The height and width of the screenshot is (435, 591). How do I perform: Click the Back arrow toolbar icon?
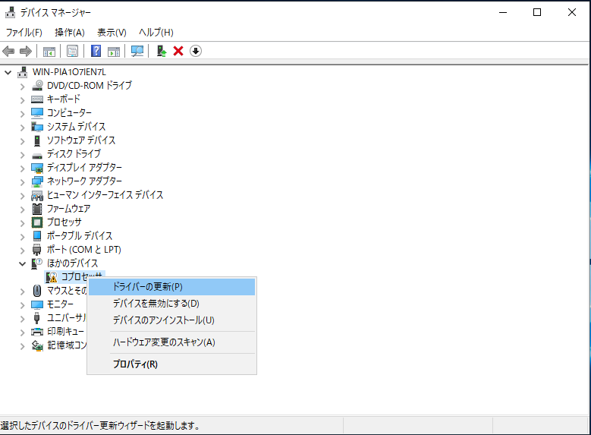8,51
